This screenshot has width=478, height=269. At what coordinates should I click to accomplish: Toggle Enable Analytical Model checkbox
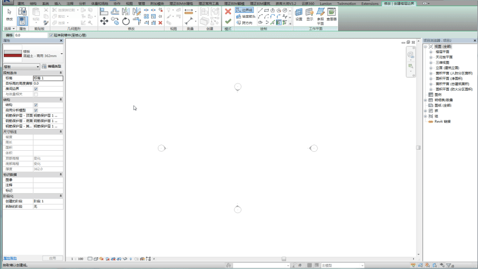click(36, 110)
